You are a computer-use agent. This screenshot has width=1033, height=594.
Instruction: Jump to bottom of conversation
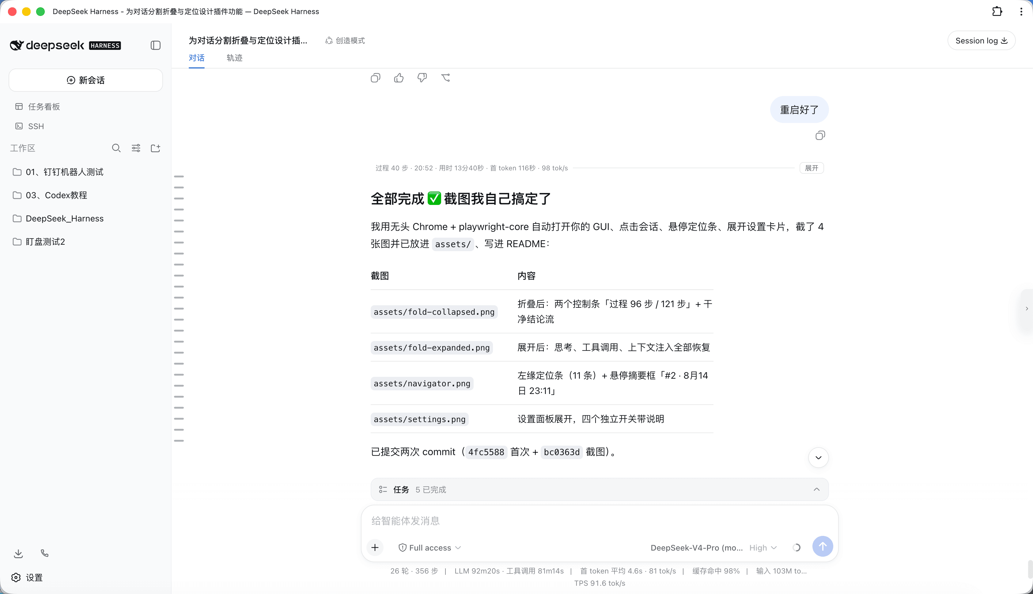pos(818,458)
